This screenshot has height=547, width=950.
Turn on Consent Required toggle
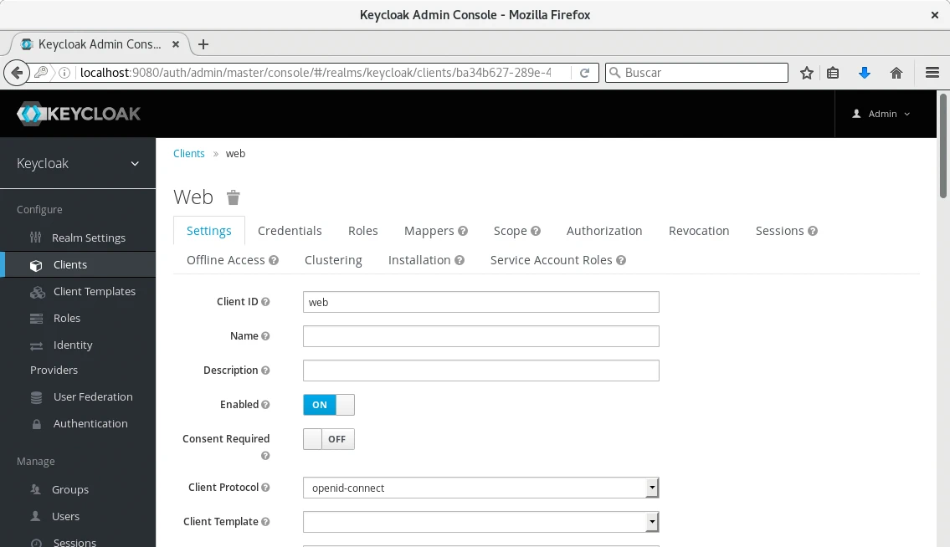coord(328,439)
